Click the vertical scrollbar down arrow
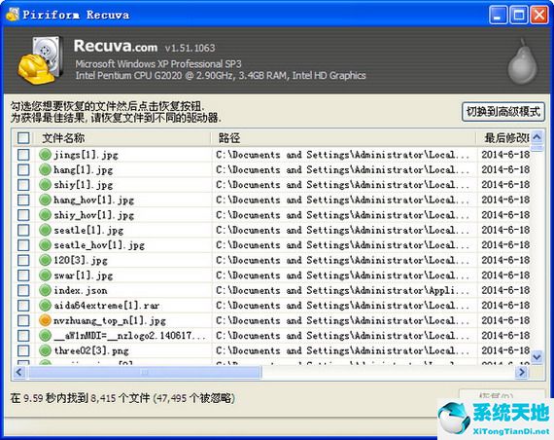554x440 pixels. (x=537, y=356)
